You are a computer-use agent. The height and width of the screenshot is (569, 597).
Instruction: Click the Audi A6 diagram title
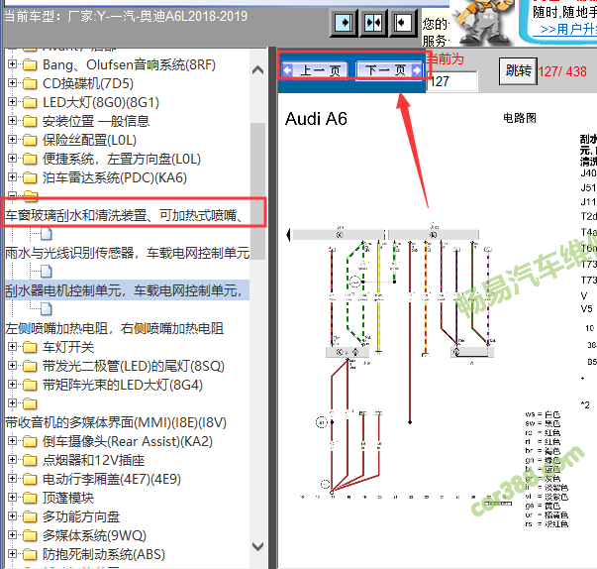click(316, 119)
